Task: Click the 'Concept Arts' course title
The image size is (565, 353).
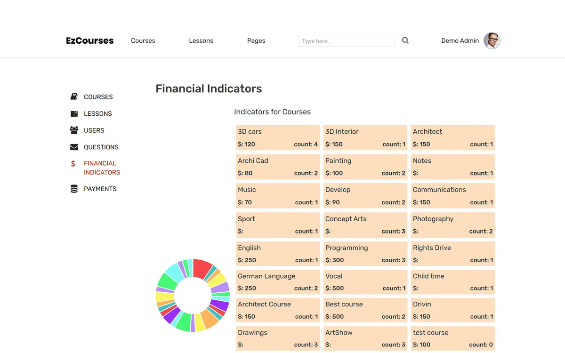Action: click(346, 219)
